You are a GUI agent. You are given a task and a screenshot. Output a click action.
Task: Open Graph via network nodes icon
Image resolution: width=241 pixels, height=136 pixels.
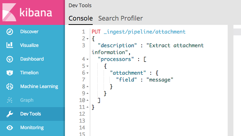tap(10, 100)
